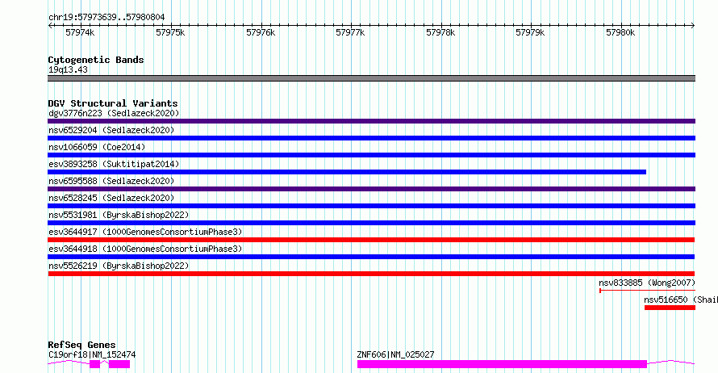
Task: Select the nsv6595588 purple variant bar
Action: (371, 189)
